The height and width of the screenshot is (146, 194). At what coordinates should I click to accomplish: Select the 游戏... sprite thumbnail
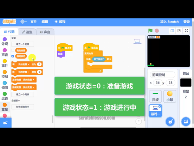click(x=155, y=111)
